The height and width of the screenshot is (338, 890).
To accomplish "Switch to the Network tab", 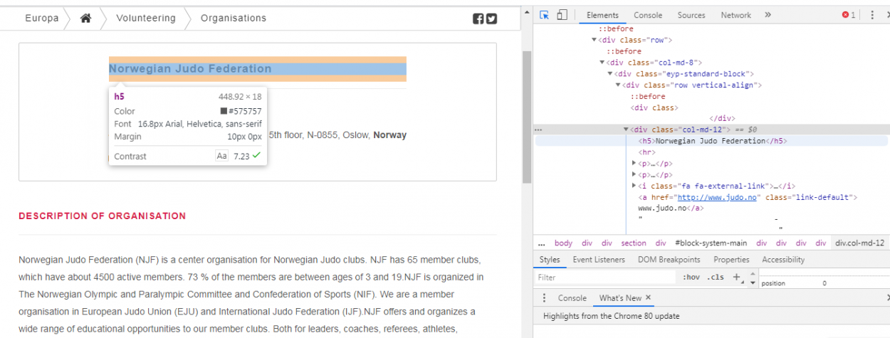I will pyautogui.click(x=735, y=15).
